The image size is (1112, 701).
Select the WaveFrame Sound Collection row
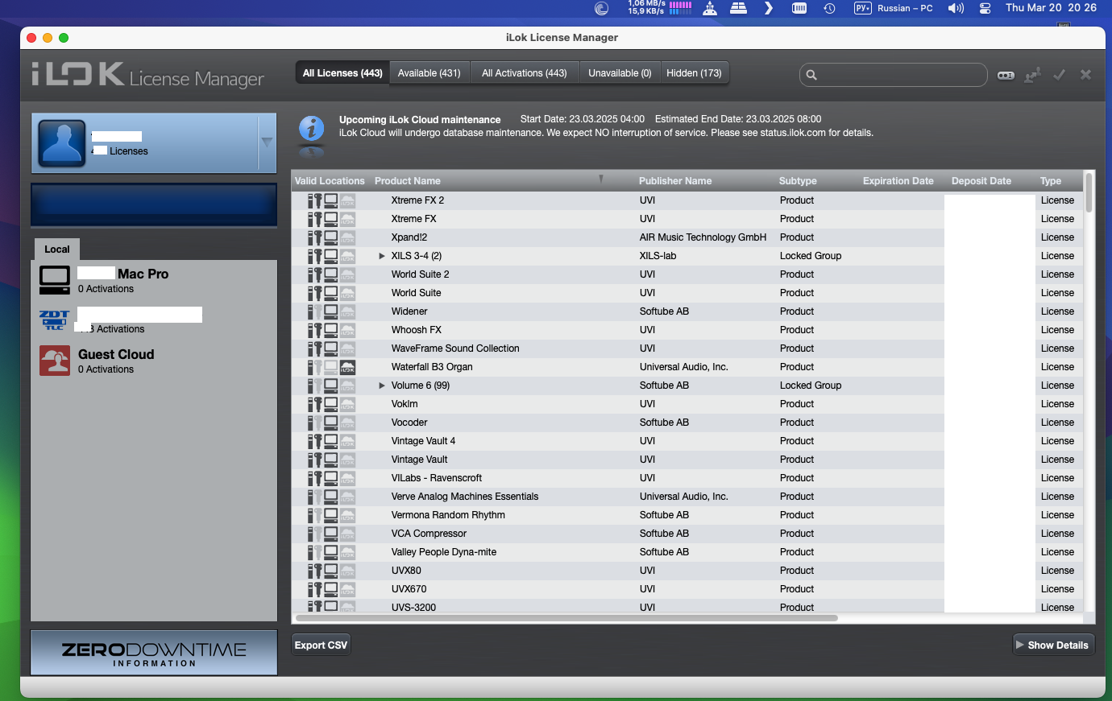point(687,348)
